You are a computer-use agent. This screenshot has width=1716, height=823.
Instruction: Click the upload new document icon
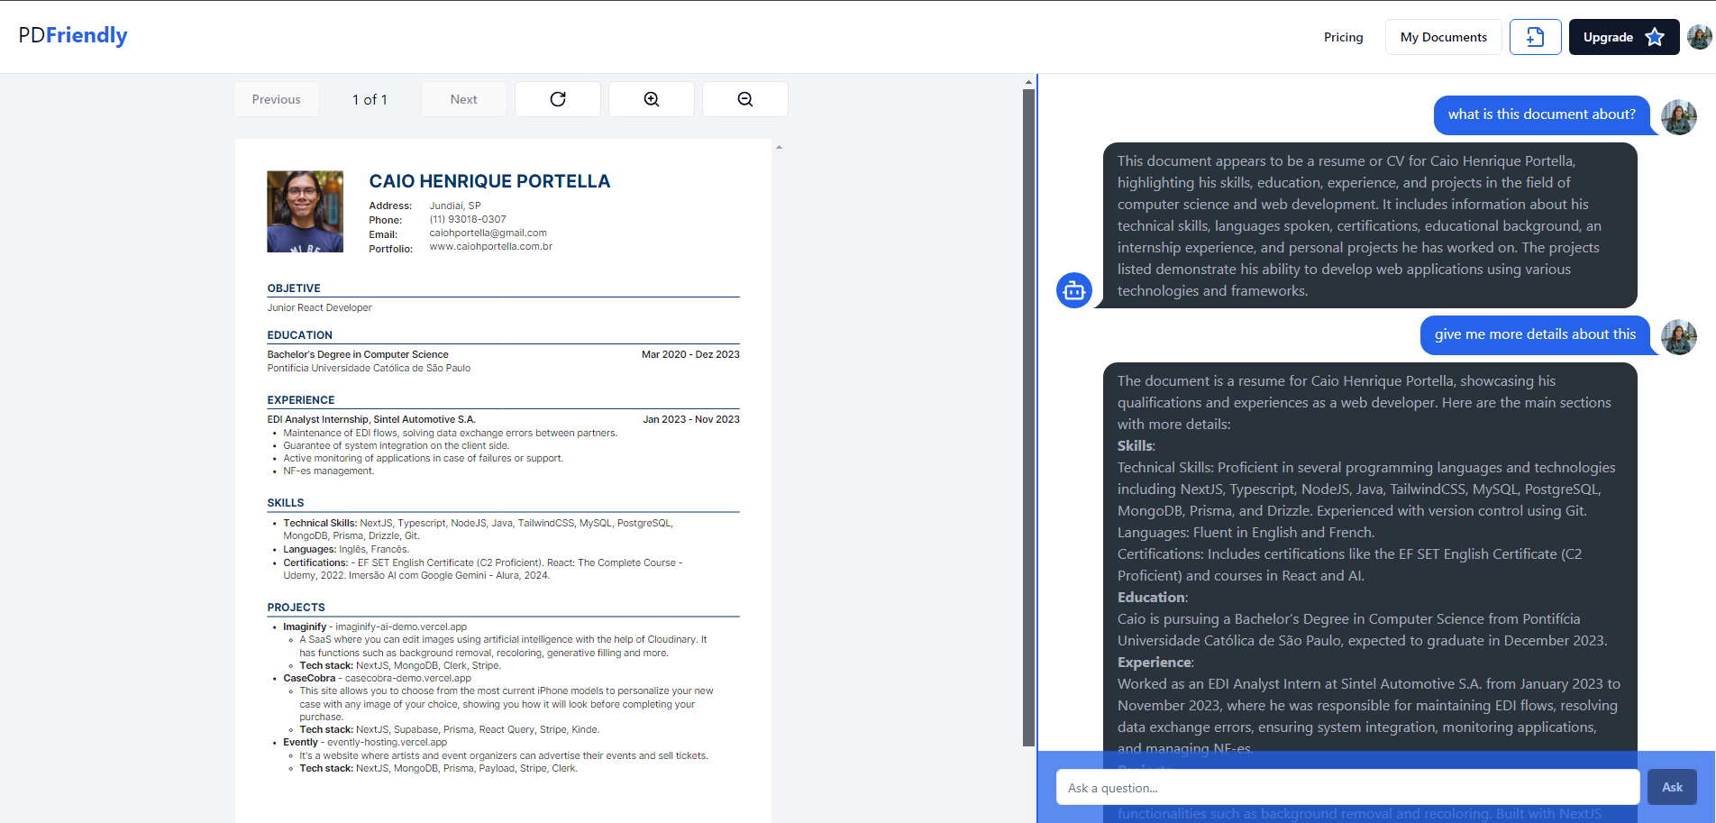(x=1536, y=37)
